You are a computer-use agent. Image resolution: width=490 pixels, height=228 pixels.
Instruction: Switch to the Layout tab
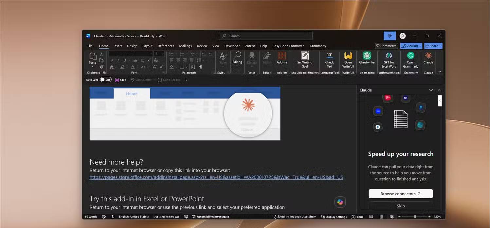[x=148, y=46]
